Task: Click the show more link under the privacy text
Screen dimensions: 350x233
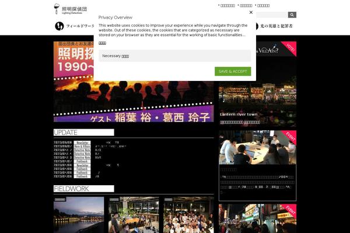Action: 102,43
